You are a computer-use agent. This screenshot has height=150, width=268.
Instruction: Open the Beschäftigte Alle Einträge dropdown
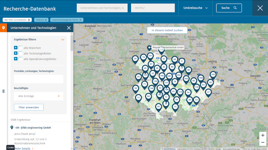coord(39,96)
